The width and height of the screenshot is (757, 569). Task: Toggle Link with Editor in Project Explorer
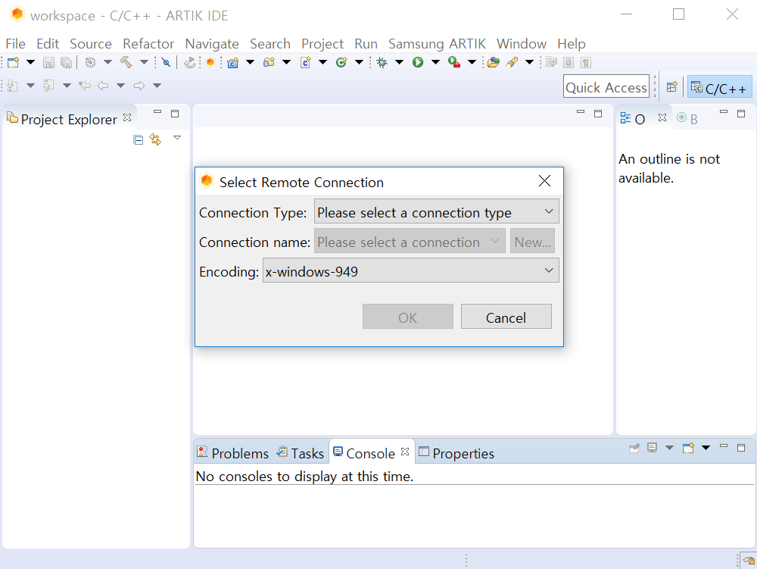coord(155,139)
